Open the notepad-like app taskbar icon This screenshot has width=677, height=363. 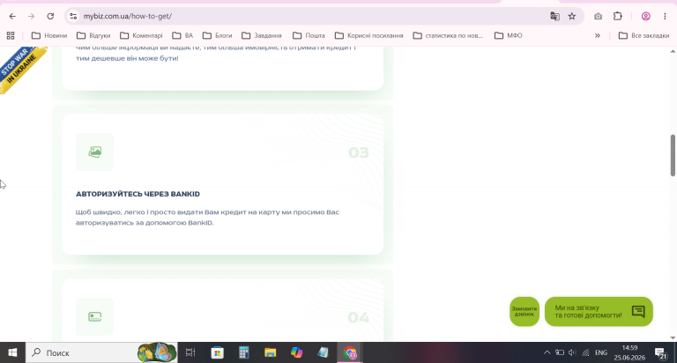(323, 352)
